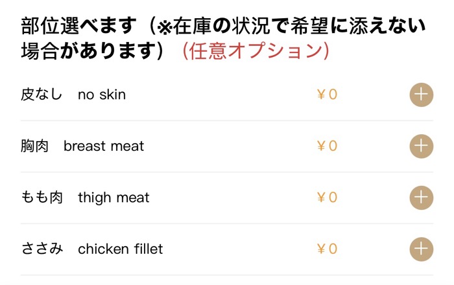
Task: Tap the 胸肉 label text
Action: [x=34, y=146]
